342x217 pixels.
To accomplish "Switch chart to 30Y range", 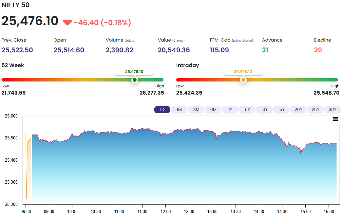I will [332, 110].
